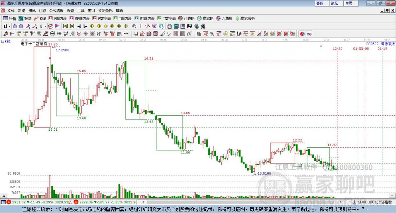Click the horizontal scrollbar left arrow
396x213 pixels.
click(x=143, y=202)
